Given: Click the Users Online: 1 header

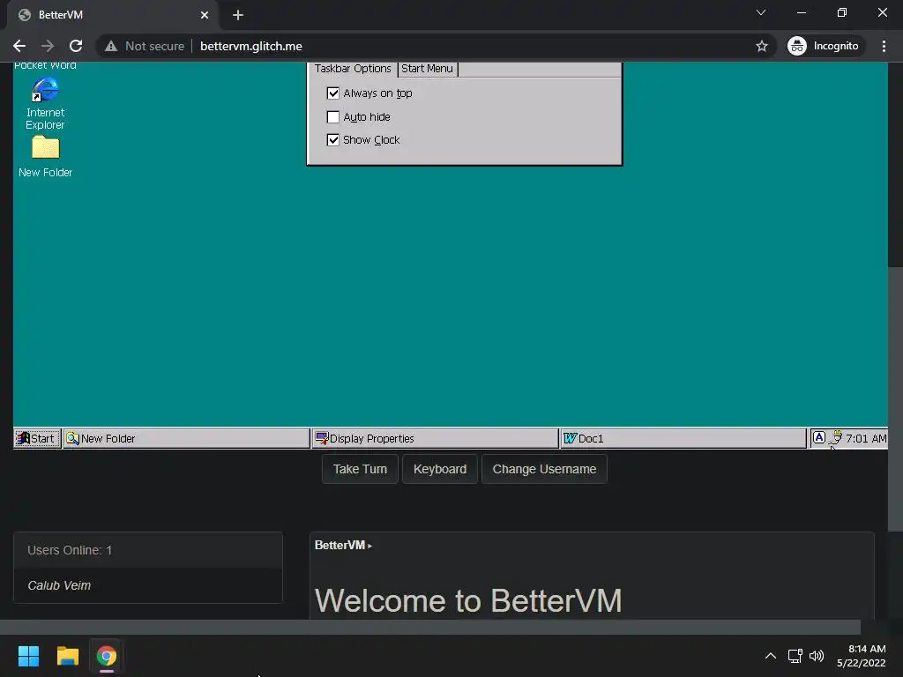Looking at the screenshot, I should [x=148, y=550].
